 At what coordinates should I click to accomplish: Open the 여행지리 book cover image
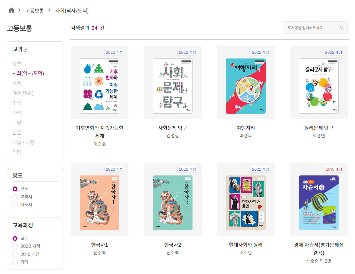[x=245, y=86]
